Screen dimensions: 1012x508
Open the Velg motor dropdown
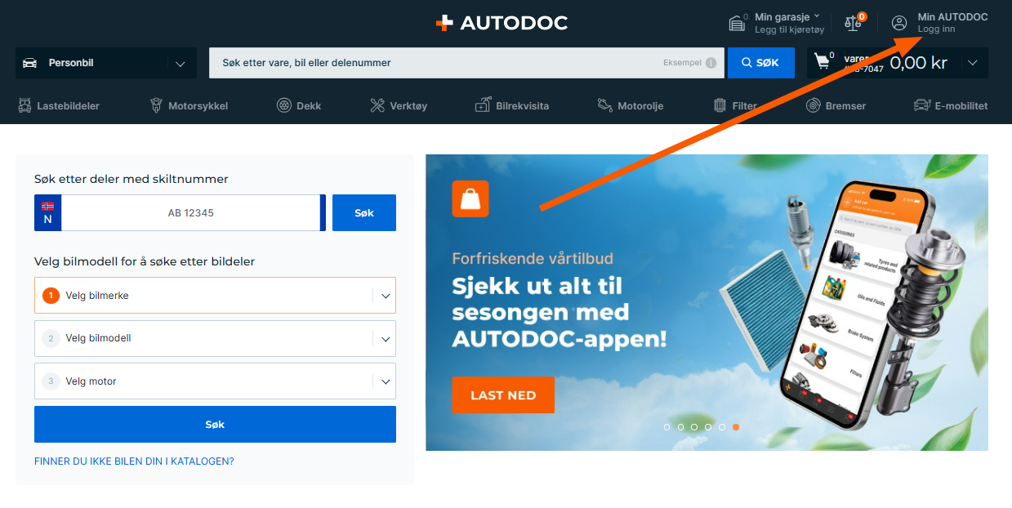(x=215, y=381)
